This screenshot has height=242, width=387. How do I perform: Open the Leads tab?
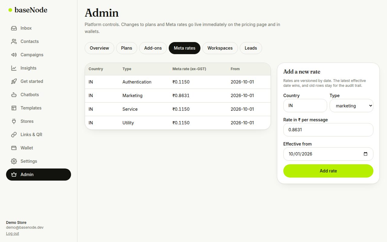click(251, 48)
